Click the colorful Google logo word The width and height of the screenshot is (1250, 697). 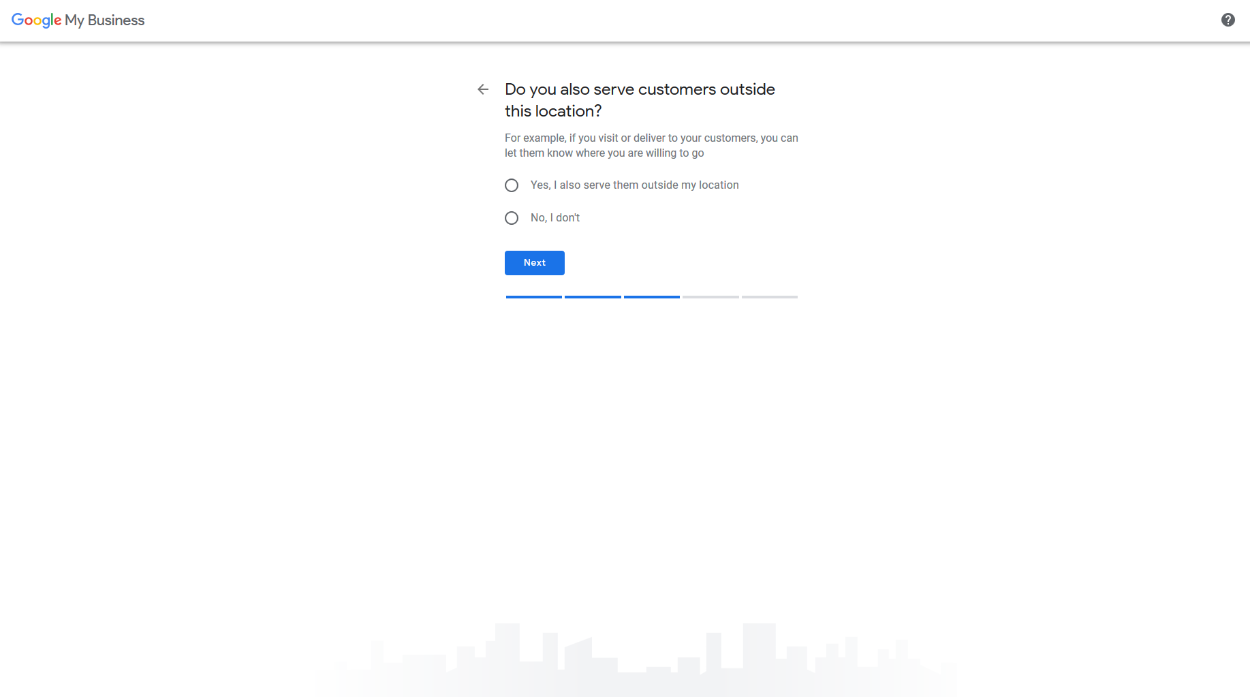pos(36,20)
